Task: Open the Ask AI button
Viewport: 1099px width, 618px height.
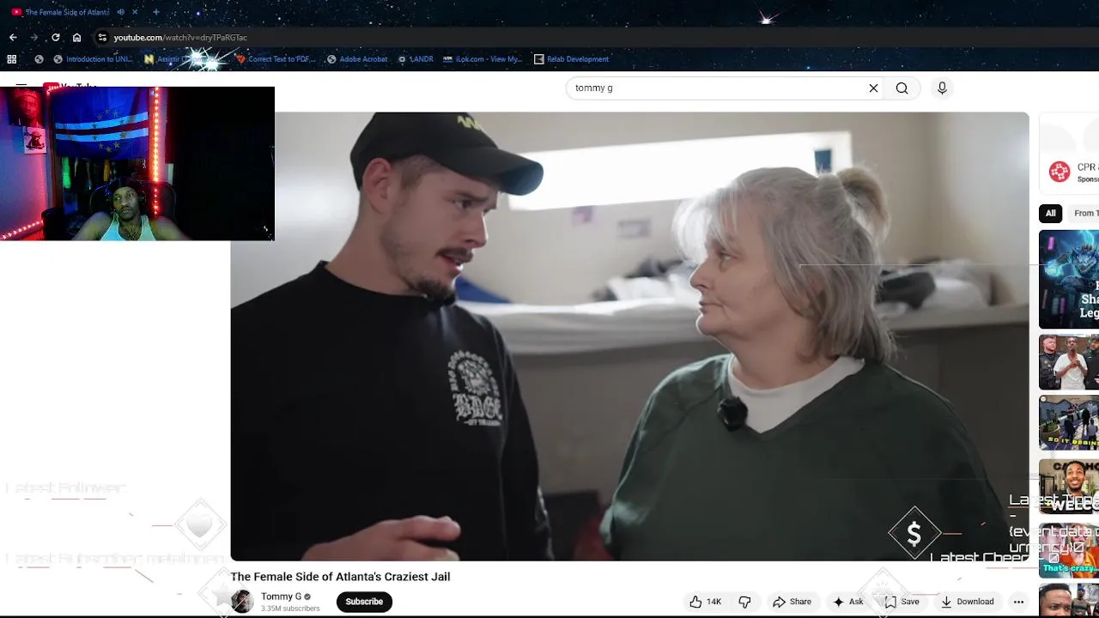Action: point(847,602)
